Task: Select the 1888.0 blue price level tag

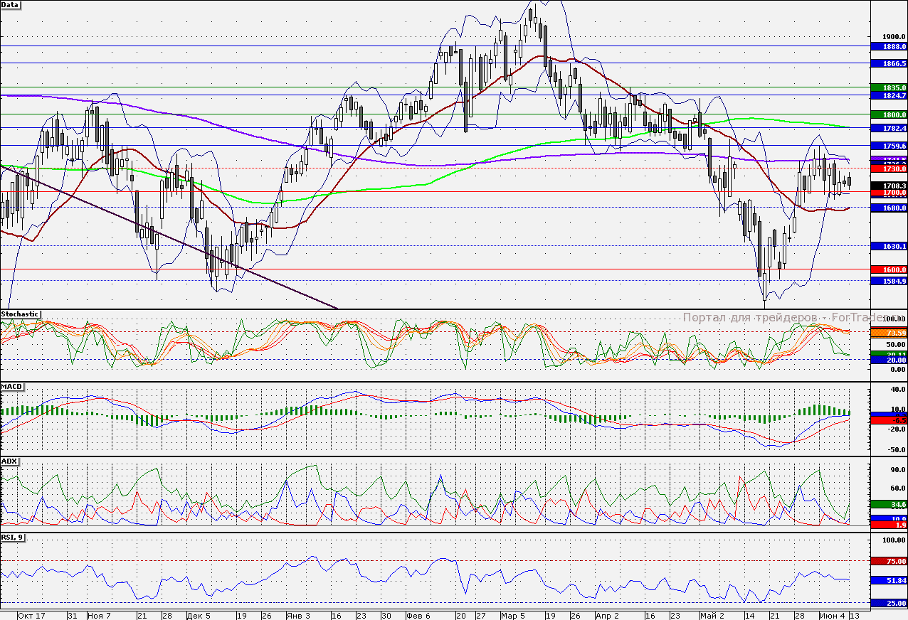Action: tap(889, 46)
